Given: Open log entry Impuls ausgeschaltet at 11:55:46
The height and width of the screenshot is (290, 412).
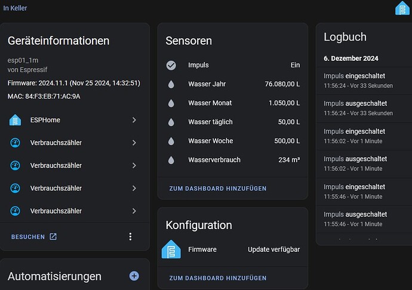Looking at the screenshot, I should click(364, 219).
